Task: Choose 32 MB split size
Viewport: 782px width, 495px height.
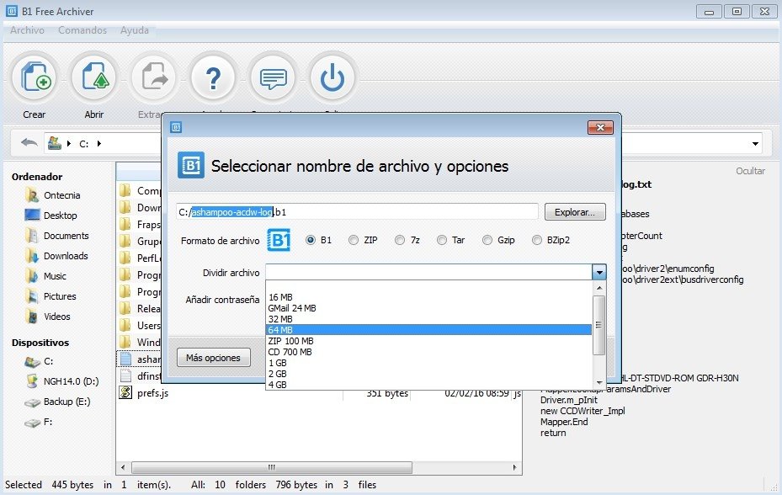Action: pyautogui.click(x=429, y=319)
